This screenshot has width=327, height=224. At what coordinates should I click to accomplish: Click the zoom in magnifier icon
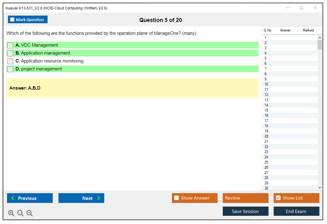pos(11,213)
